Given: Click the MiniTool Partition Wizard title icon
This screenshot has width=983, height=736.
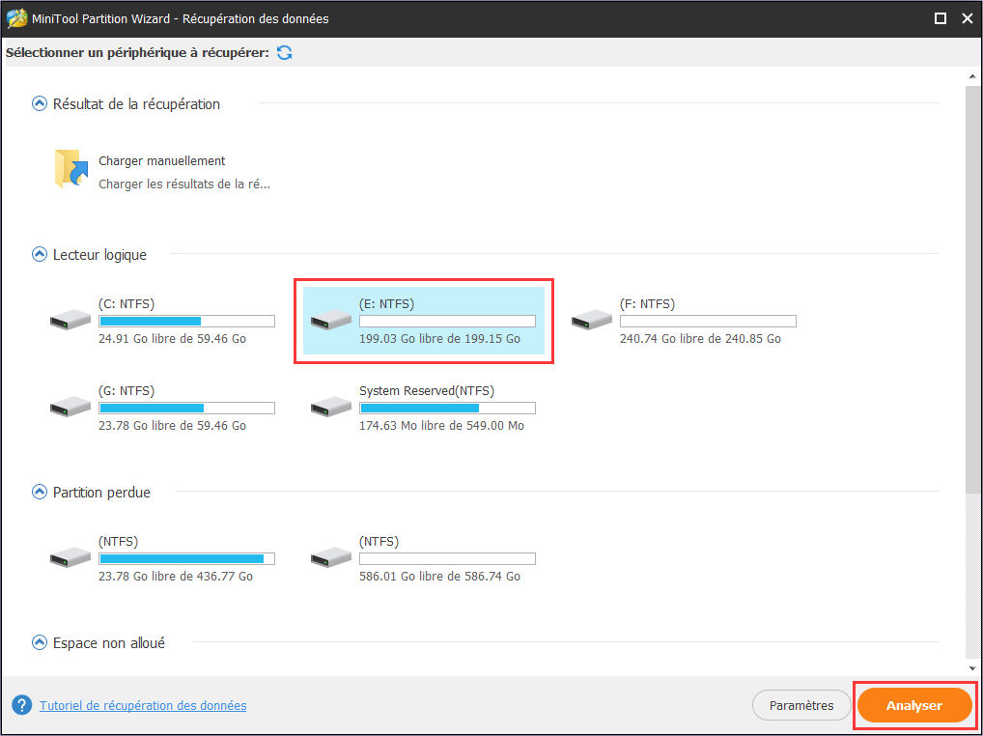Looking at the screenshot, I should (15, 18).
